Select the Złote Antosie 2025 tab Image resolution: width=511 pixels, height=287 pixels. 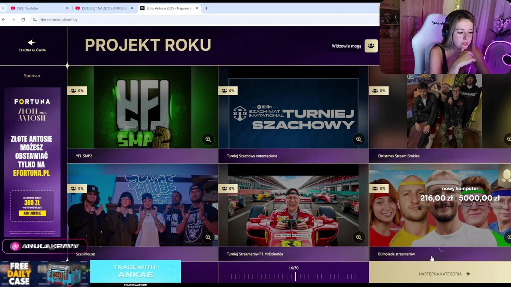pos(169,8)
